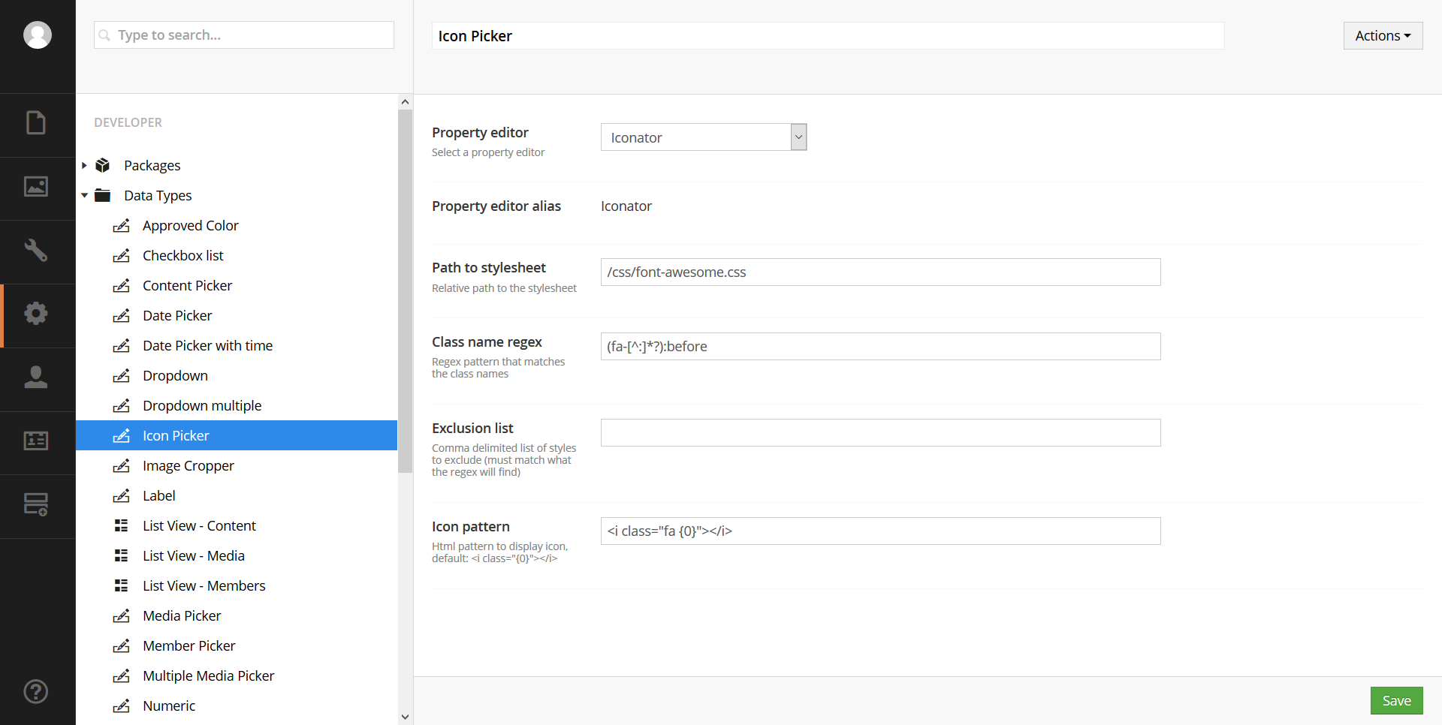Select Dropdown data type
The image size is (1442, 725).
[x=175, y=375]
